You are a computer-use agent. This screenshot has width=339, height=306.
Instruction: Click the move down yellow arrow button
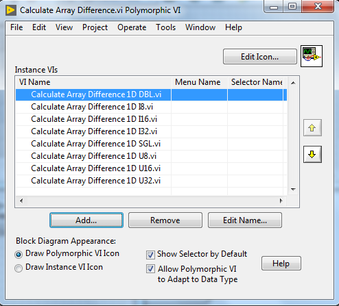pos(312,155)
